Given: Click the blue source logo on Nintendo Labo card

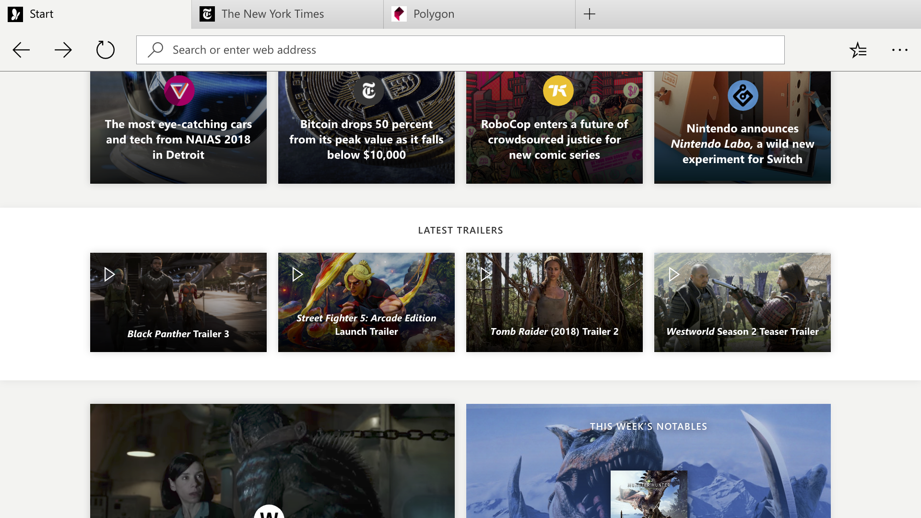Looking at the screenshot, I should tap(743, 95).
